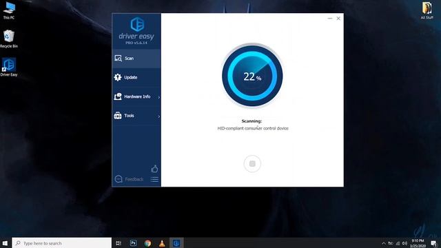Expand the Tools chevron arrow
441x248 pixels.
pyautogui.click(x=159, y=116)
